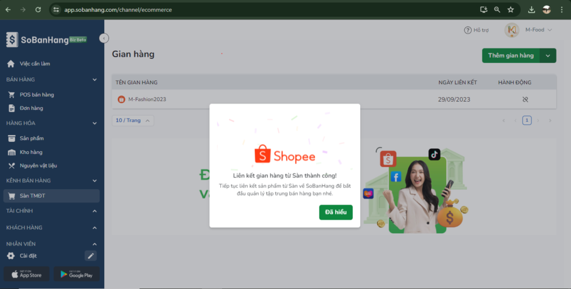571x289 pixels.
Task: Click the Shopee logo in the dialog
Action: [x=285, y=155]
